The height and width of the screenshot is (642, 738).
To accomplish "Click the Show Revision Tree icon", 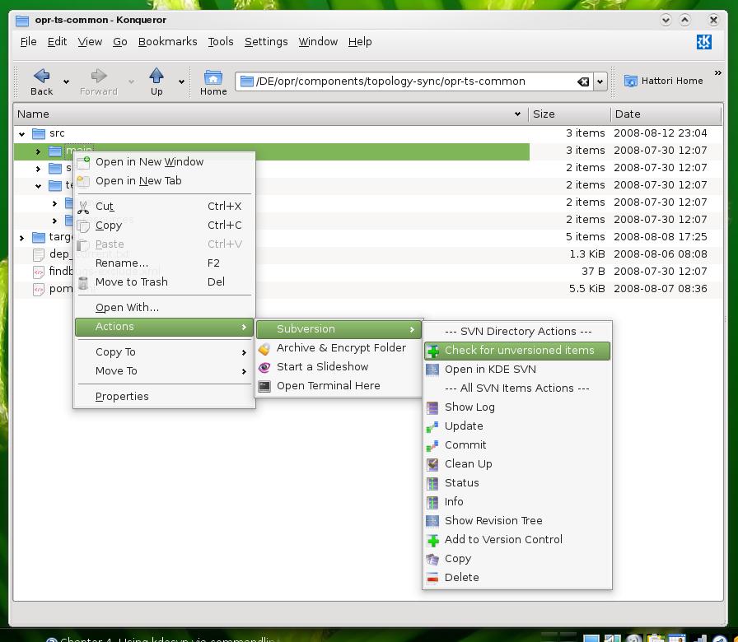I will click(432, 521).
